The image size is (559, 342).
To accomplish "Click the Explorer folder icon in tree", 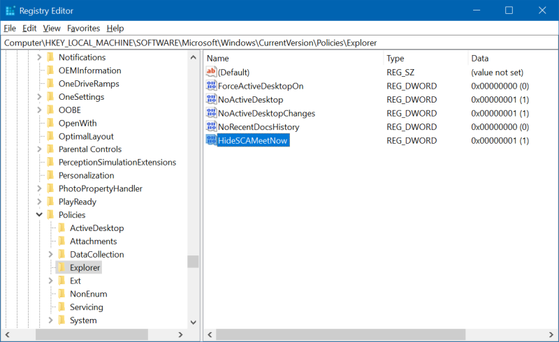I will click(61, 267).
